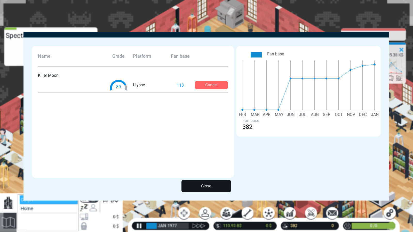The image size is (413, 232).
Task: Open the staff group icon
Action: click(x=226, y=213)
